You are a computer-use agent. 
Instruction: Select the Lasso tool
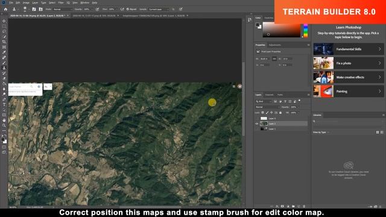click(x=4, y=31)
